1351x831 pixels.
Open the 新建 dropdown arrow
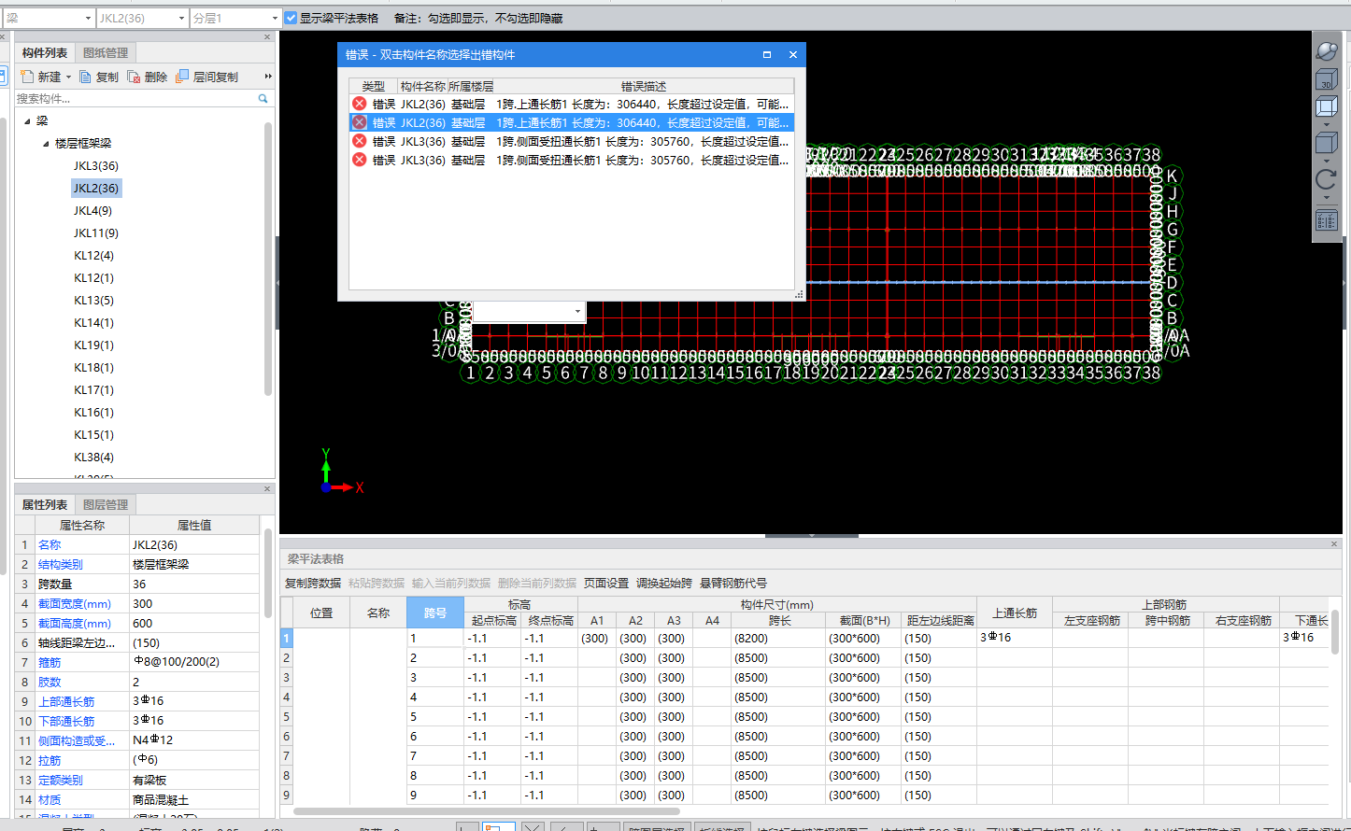(x=68, y=77)
